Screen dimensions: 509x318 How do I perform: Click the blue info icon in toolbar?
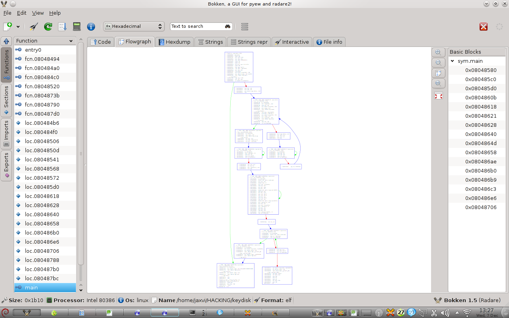click(x=91, y=27)
